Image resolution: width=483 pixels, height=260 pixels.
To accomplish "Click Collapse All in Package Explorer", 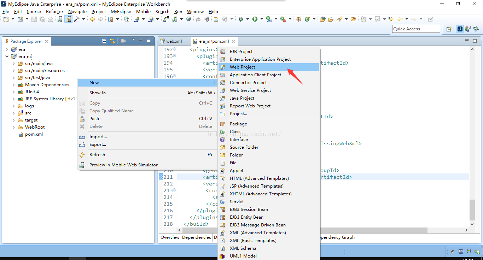I will (x=104, y=41).
